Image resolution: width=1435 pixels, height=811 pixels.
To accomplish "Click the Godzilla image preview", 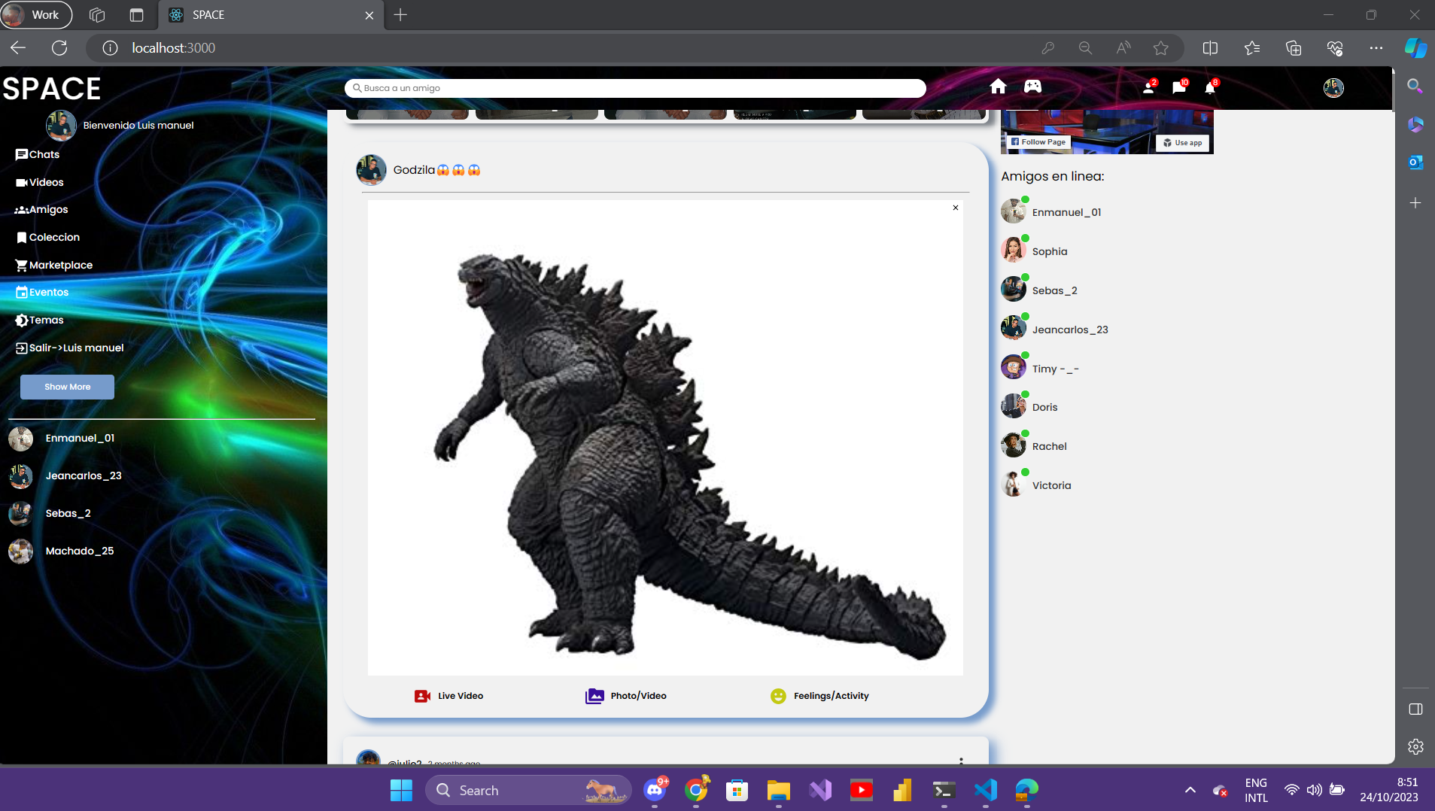I will point(665,438).
